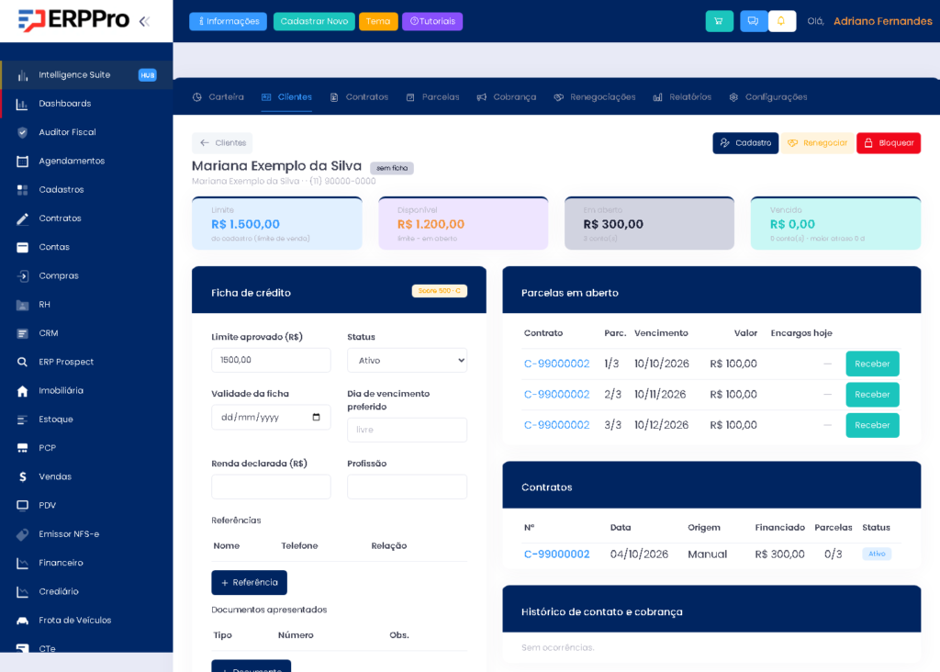Receive installment 2/3 due 10/11/2026
Viewport: 940px width, 672px height.
[x=872, y=395]
